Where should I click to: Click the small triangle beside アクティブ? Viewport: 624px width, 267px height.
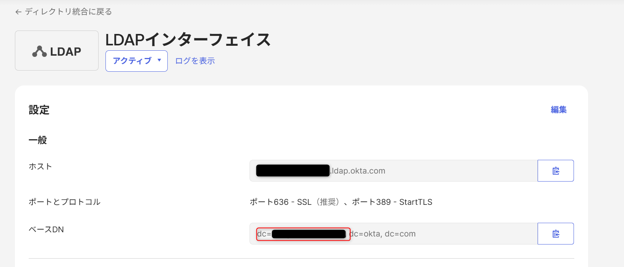159,60
